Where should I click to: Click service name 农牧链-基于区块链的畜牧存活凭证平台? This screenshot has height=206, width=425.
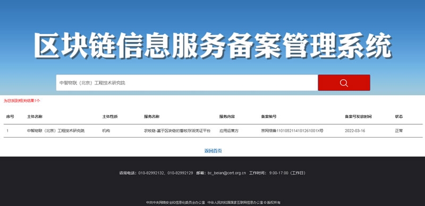tap(177, 131)
